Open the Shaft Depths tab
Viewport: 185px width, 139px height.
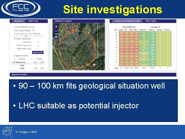151,21
